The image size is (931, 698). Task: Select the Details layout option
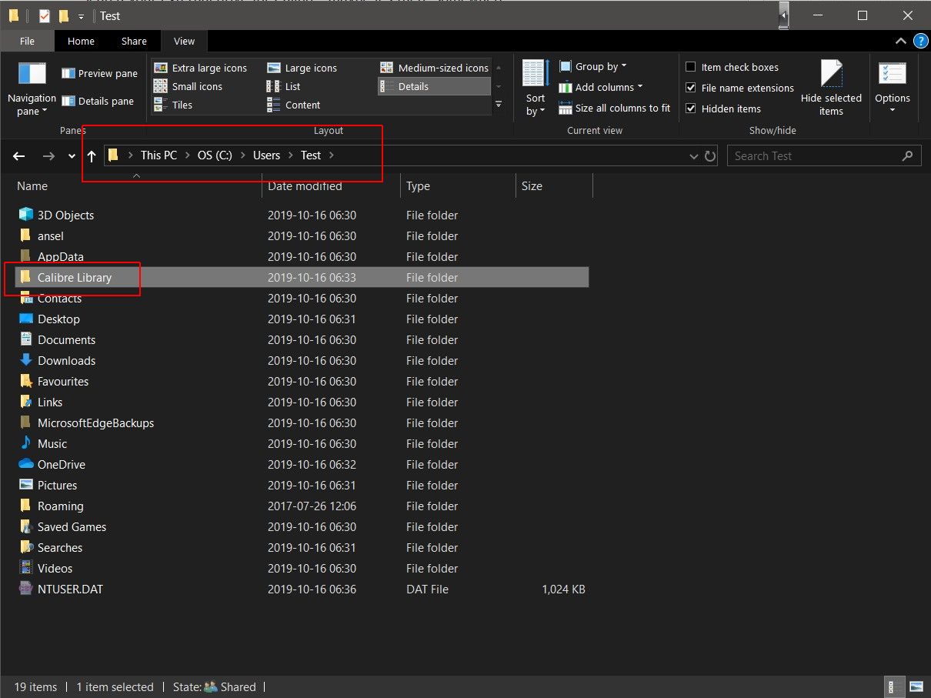(434, 86)
